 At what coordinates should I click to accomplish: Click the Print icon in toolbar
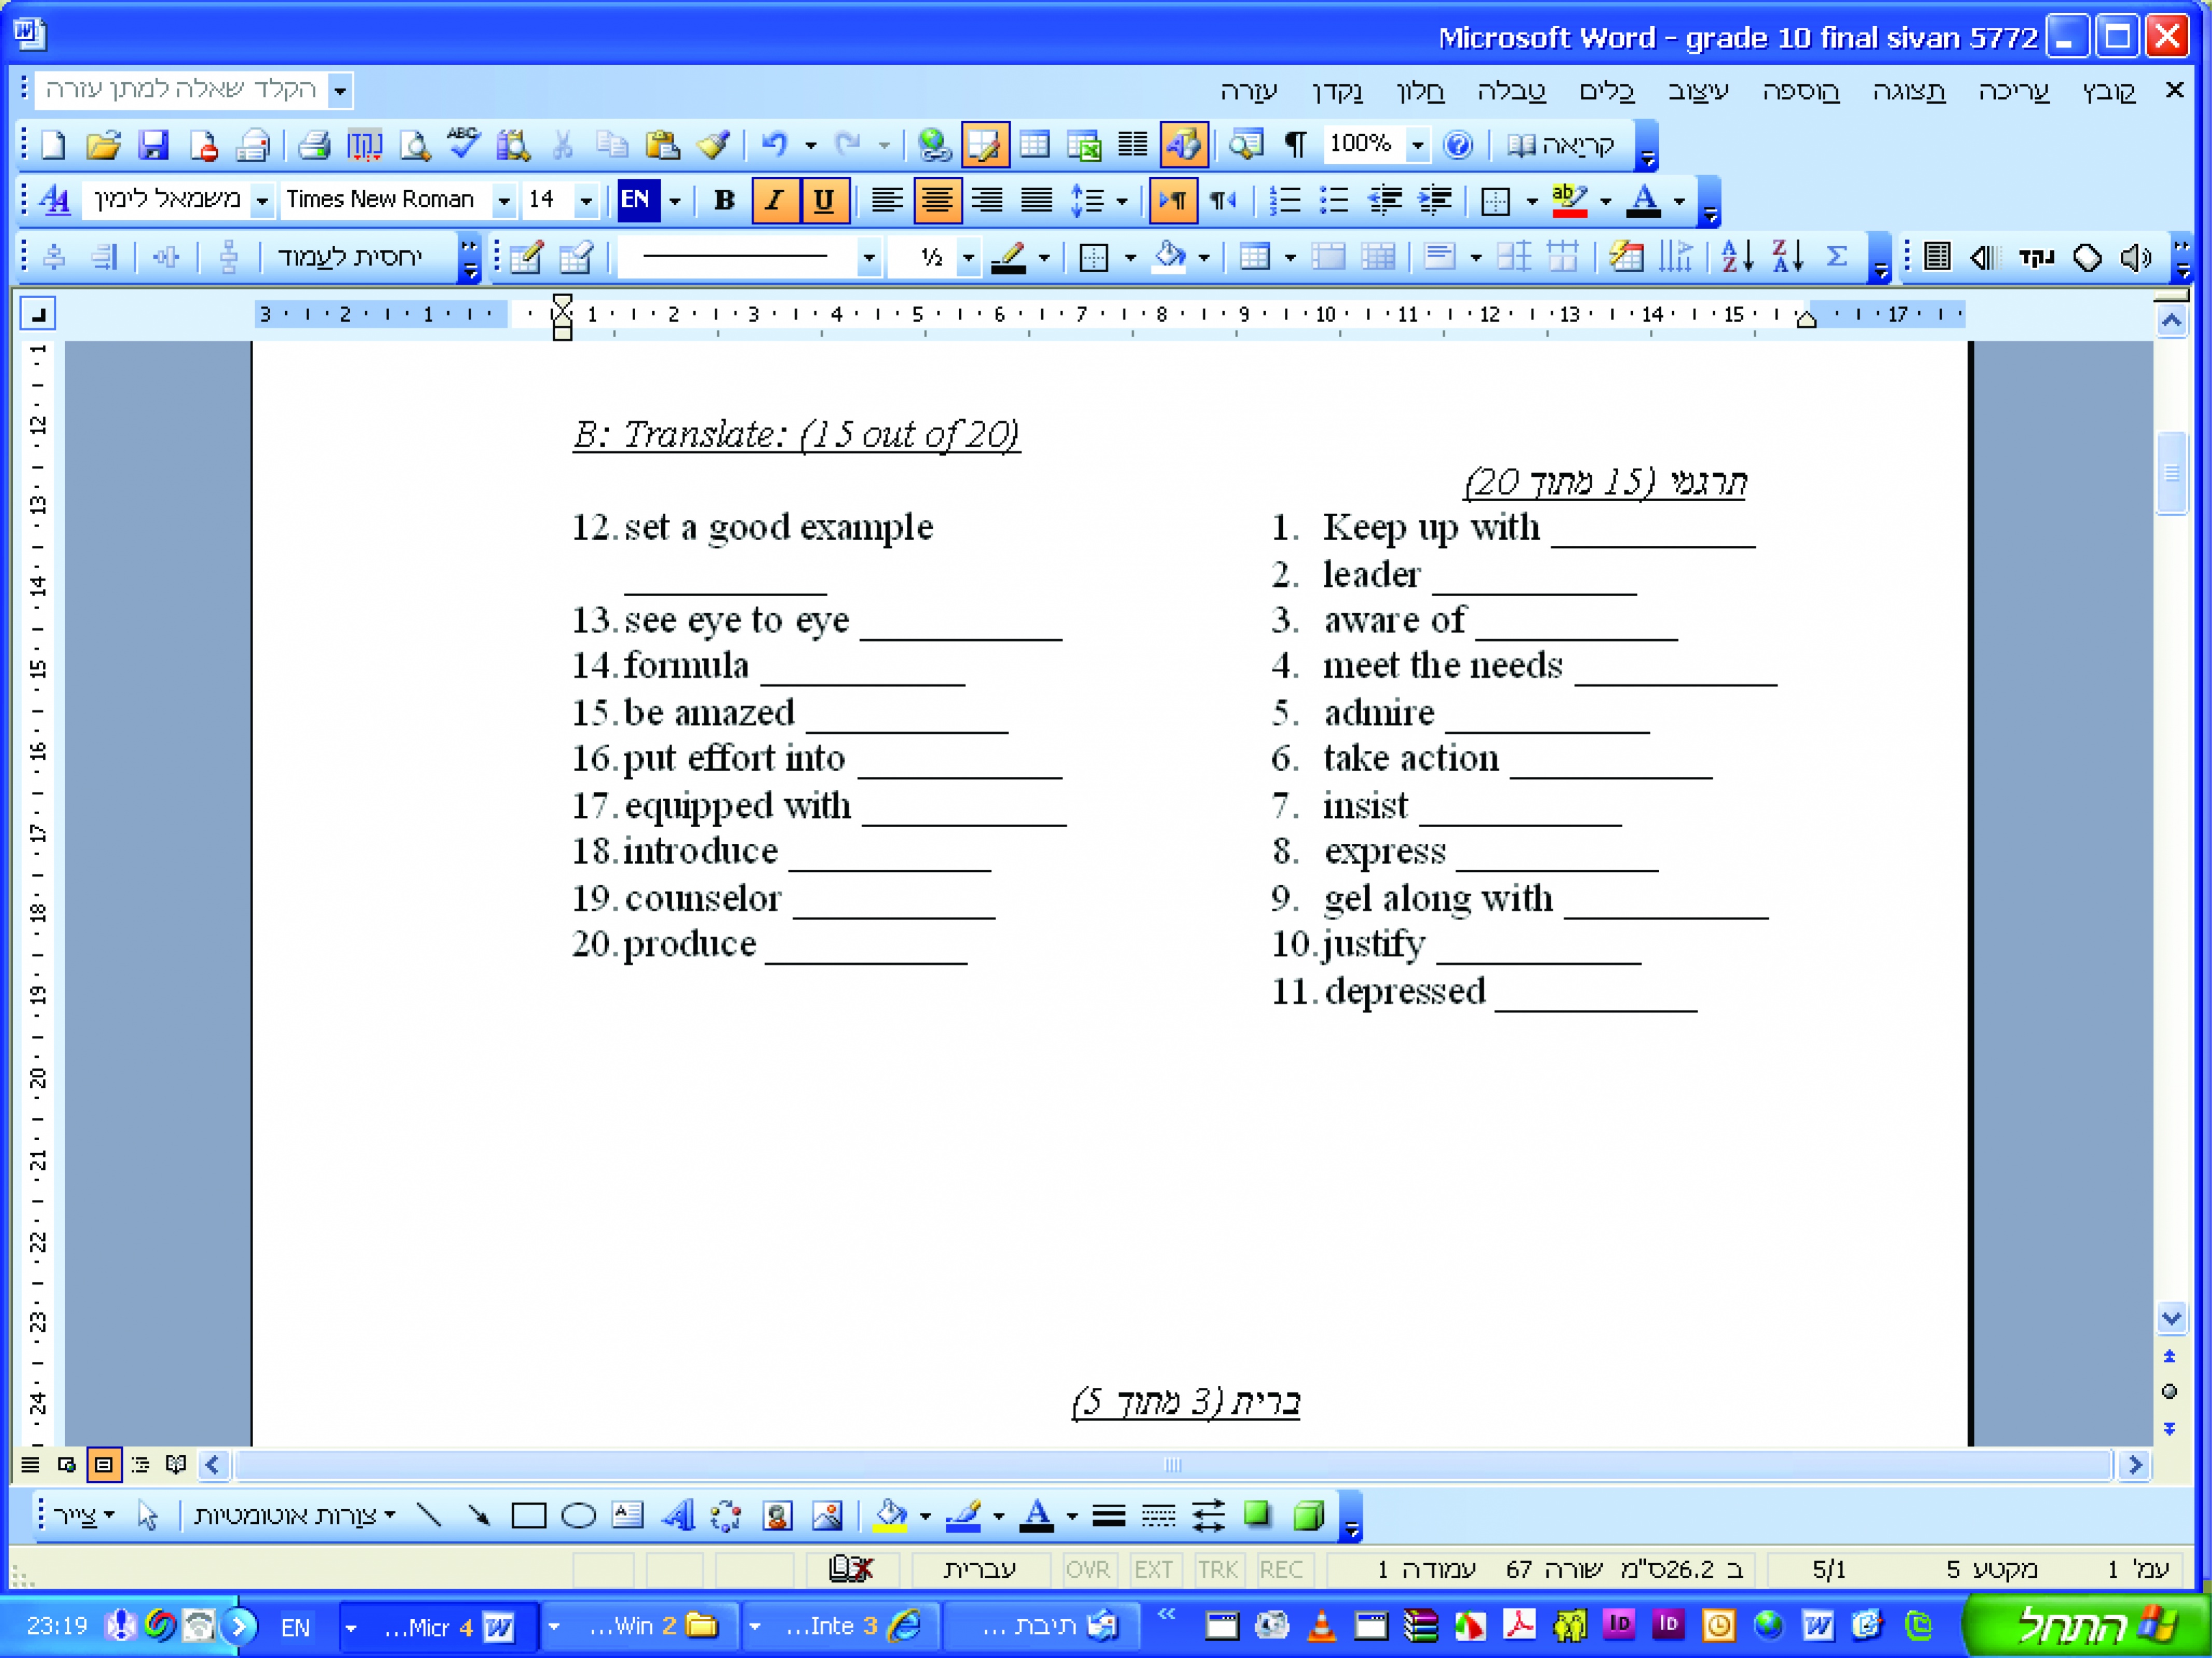coord(314,146)
